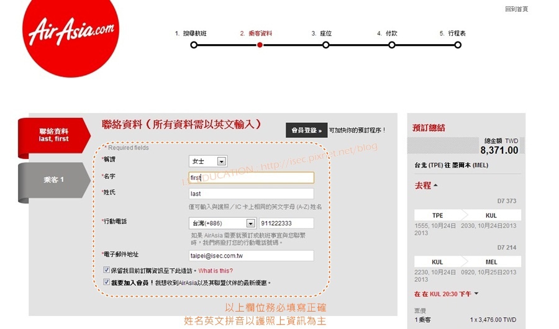Select step 2 乘客資料 progress dot

[260, 45]
